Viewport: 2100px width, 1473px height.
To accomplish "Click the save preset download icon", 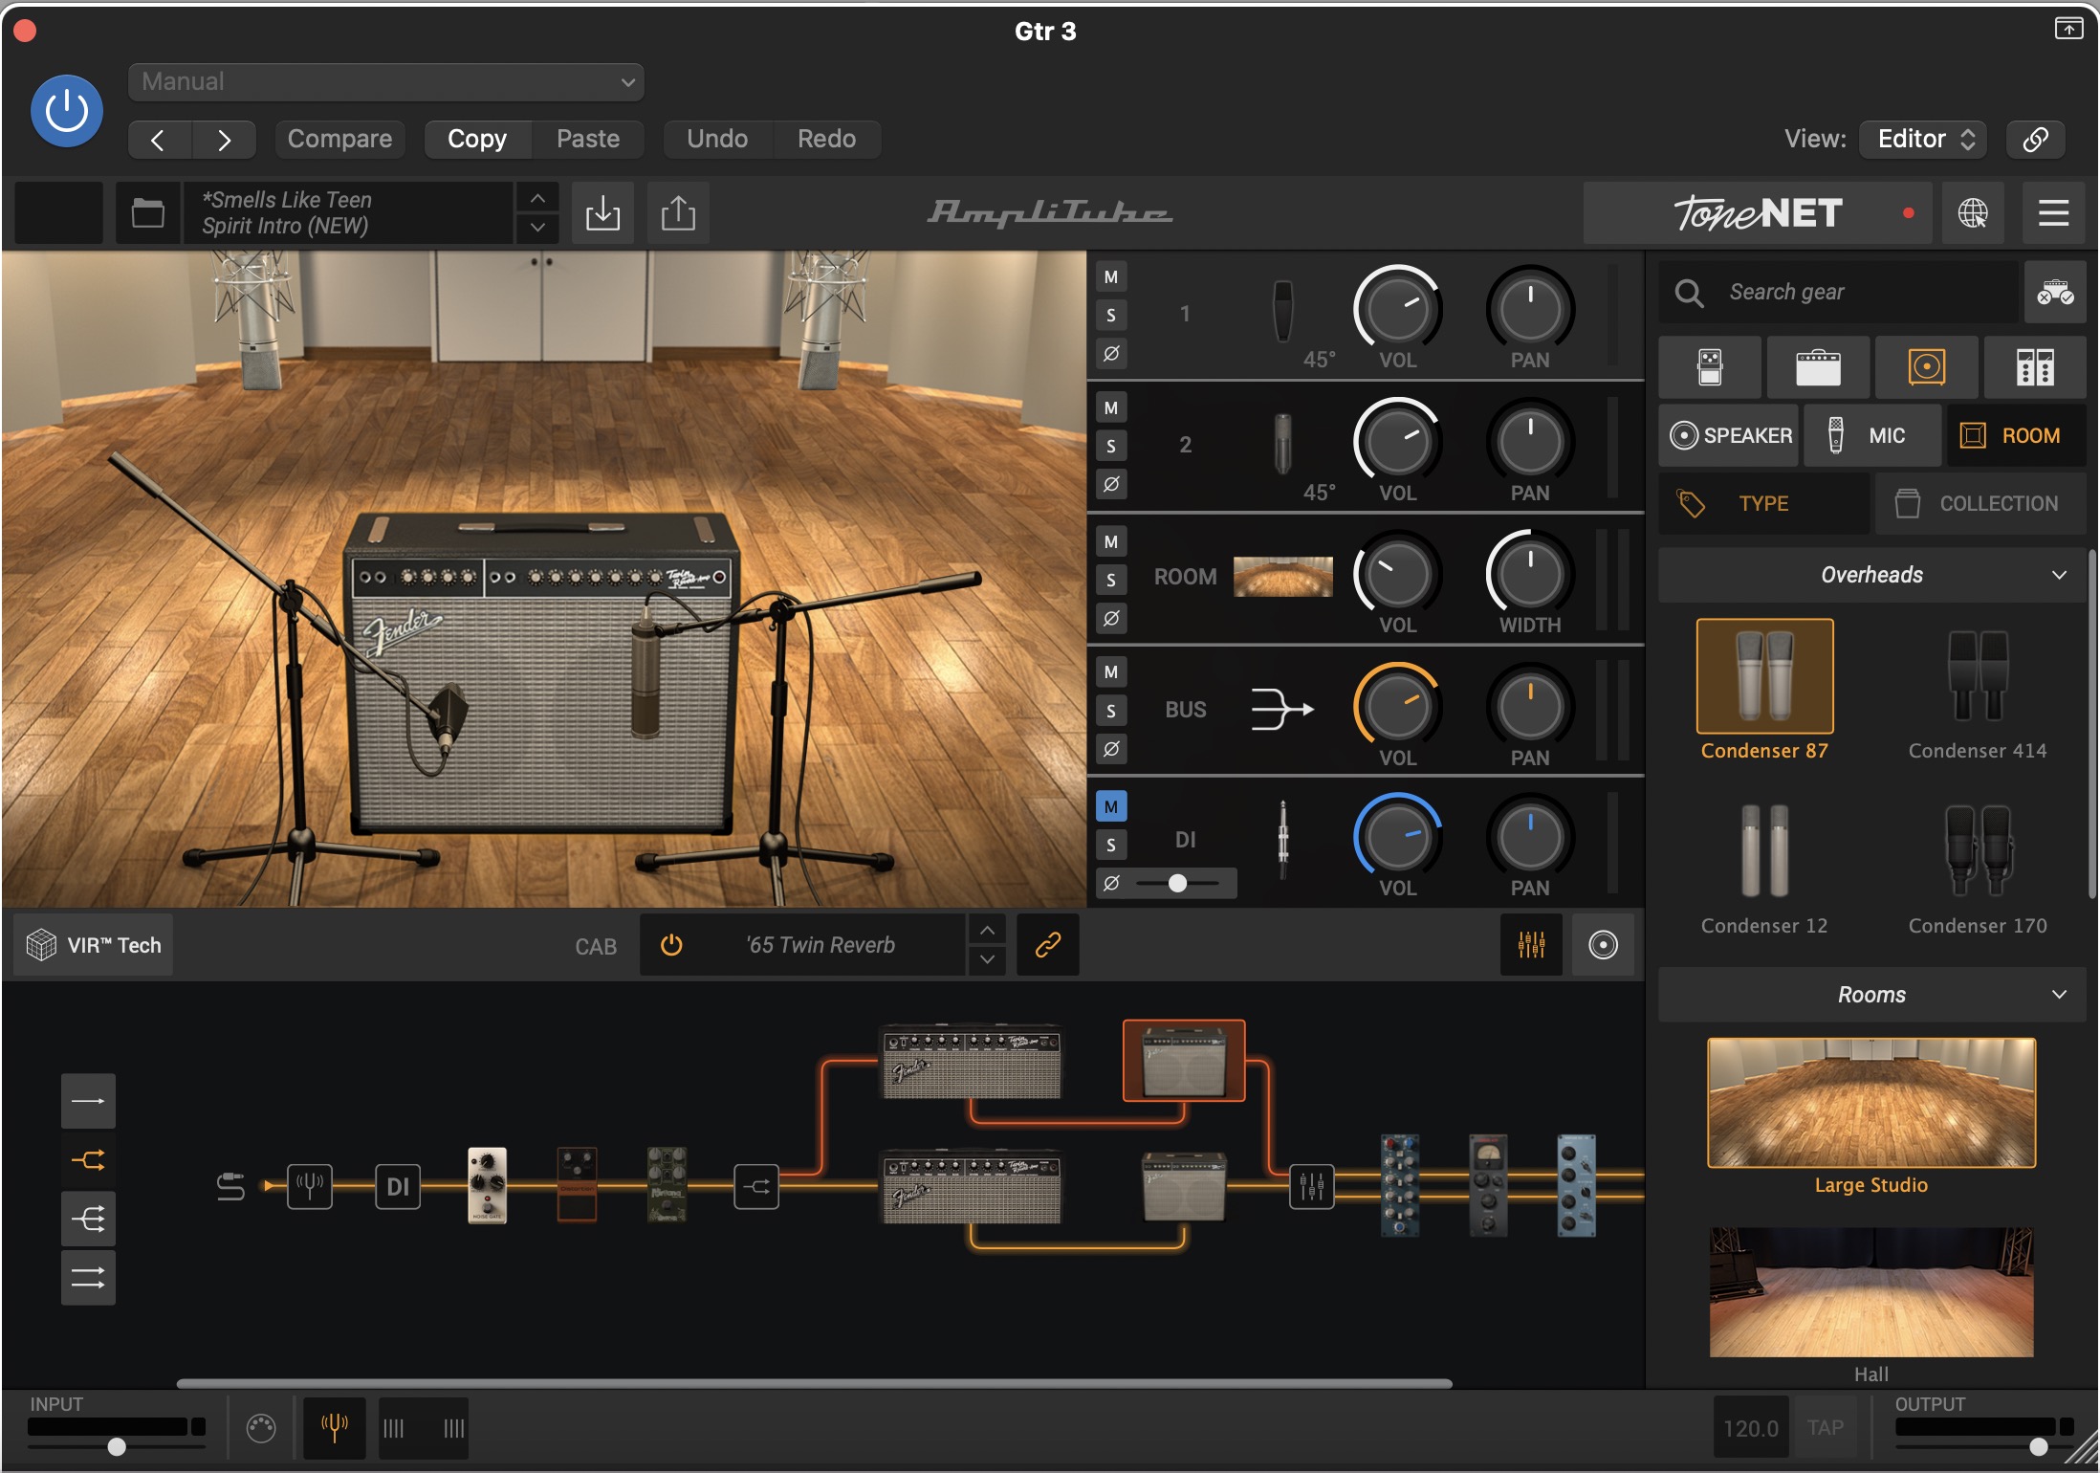I will (602, 212).
